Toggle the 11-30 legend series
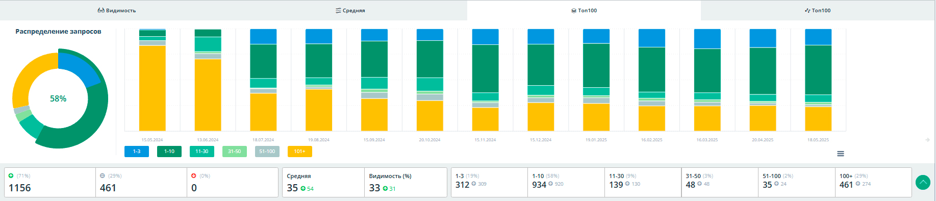The width and height of the screenshot is (936, 201). point(202,152)
